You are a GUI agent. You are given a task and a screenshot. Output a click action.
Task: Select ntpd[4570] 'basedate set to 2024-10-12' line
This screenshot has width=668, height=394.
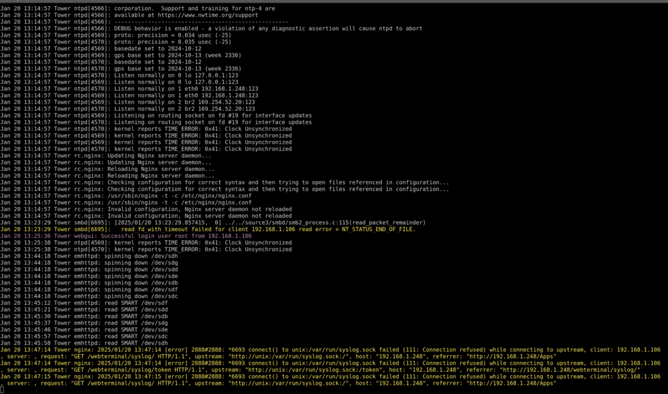click(x=101, y=61)
